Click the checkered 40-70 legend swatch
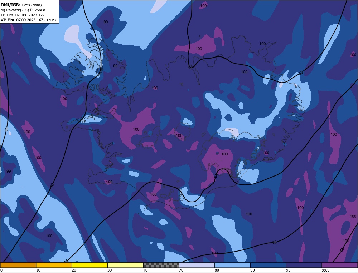 (161, 265)
